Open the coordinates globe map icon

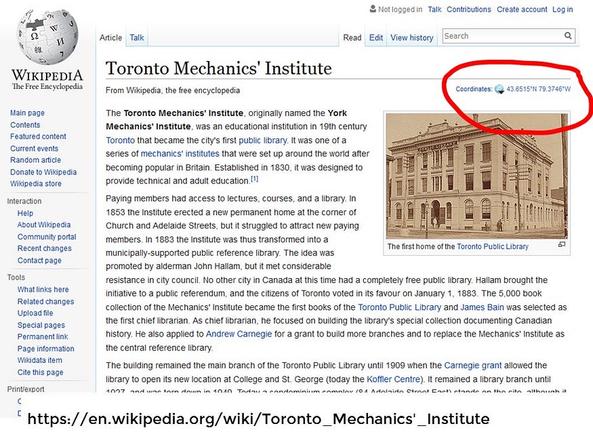(x=499, y=90)
